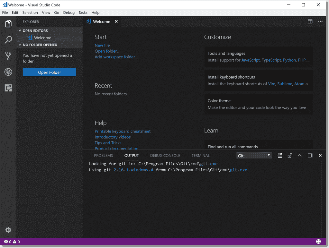This screenshot has height=248, width=329.
Task: Switch to the Terminal panel tab
Action: coord(200,156)
